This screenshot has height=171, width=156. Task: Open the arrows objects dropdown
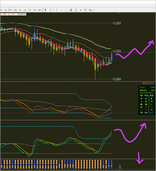tap(91, 10)
